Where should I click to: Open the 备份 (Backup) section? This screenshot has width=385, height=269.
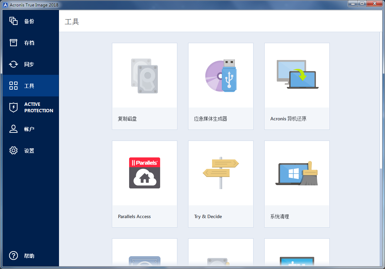29,21
